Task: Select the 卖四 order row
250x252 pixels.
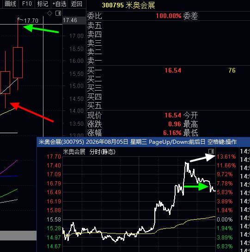Action: tap(168, 34)
